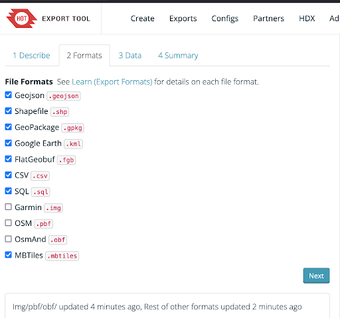Check the OSM .pbf checkbox
The height and width of the screenshot is (318, 340).
[8, 223]
